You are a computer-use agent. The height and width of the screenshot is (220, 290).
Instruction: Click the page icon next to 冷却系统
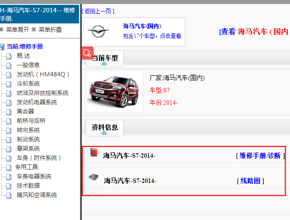(8, 84)
